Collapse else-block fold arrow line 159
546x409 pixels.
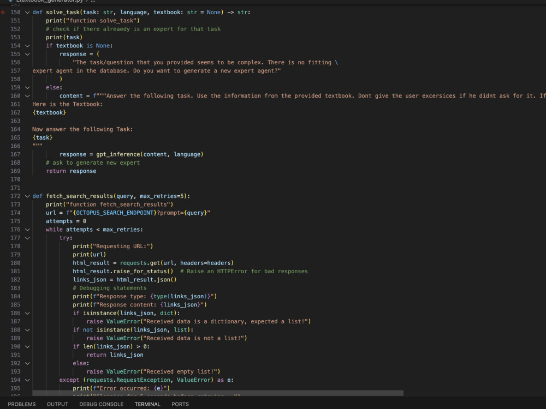tap(27, 87)
